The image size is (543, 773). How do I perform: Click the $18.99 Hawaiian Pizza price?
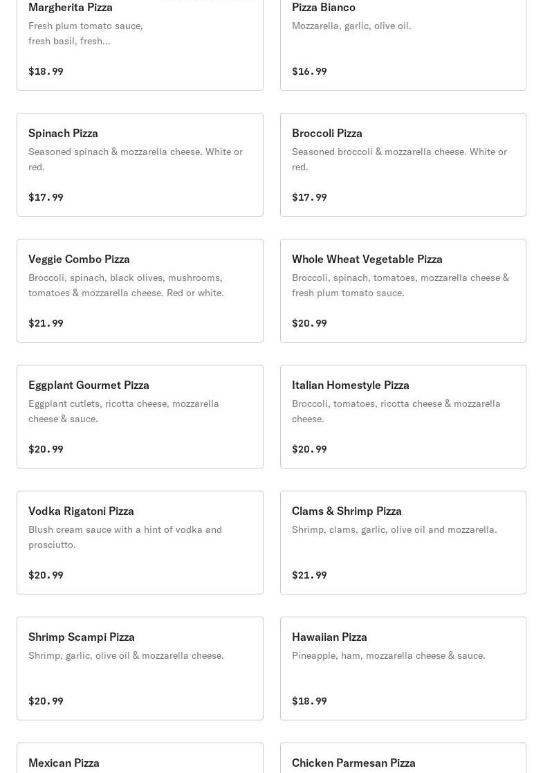tap(309, 701)
